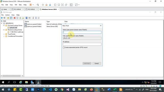Image resolution: width=164 pixels, height=92 pixels.
Task: Click the orange Pause VM button
Action: point(30,5)
